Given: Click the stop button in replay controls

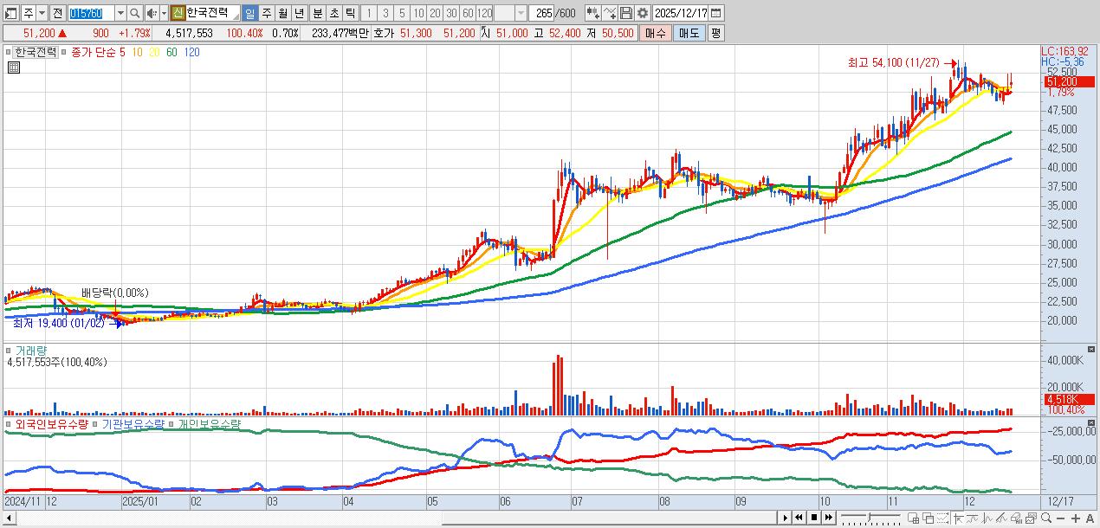Looking at the screenshot, I should click(814, 518).
